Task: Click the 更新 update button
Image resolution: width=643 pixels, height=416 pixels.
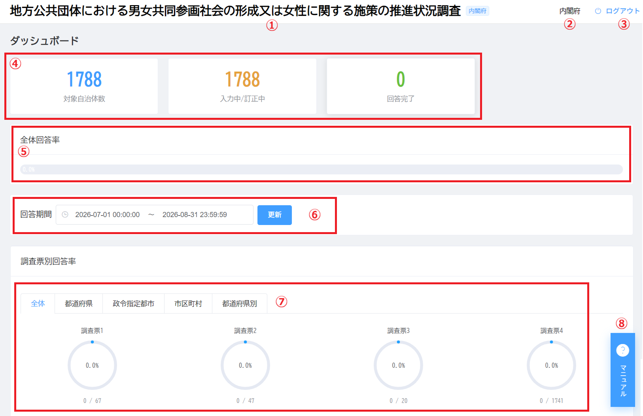Action: coord(274,215)
